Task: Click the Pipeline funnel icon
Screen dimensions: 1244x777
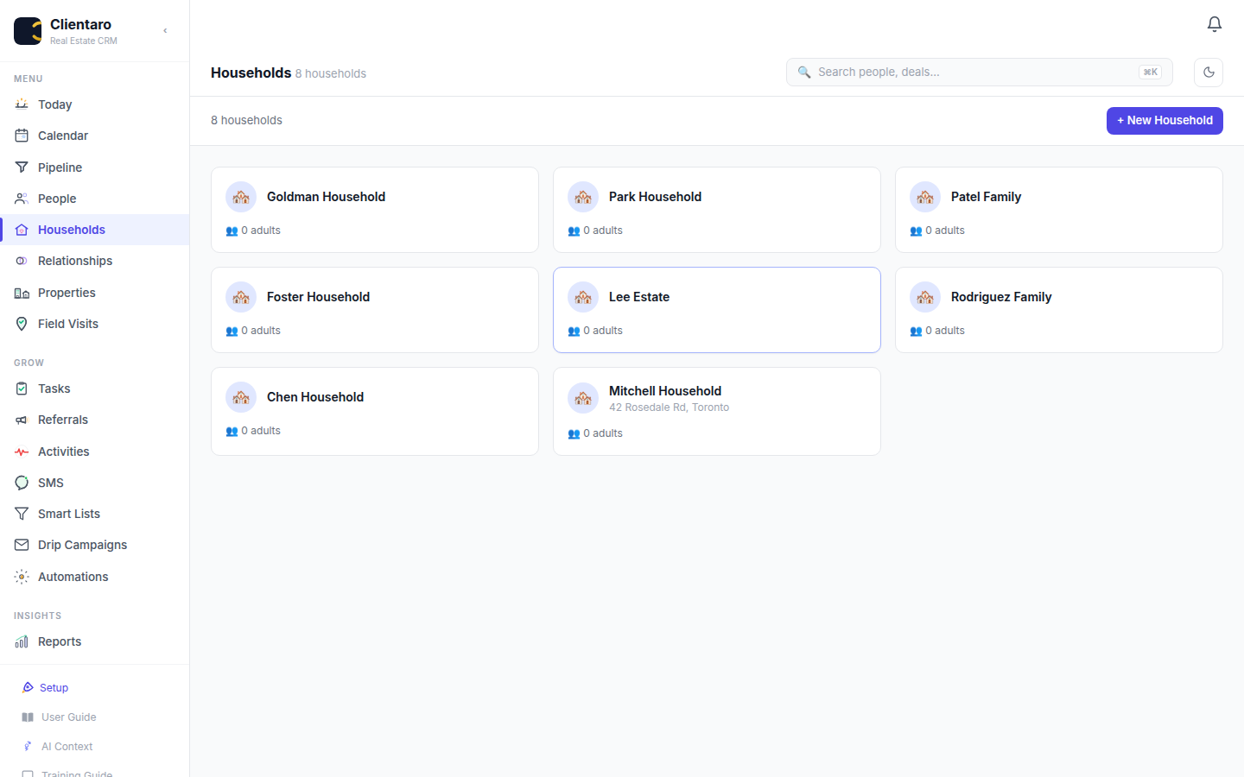Action: click(x=22, y=167)
